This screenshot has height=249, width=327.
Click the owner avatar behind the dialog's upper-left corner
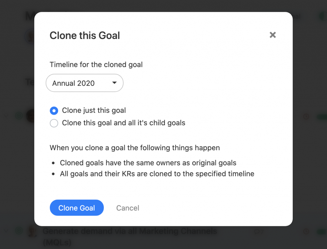coord(30,36)
